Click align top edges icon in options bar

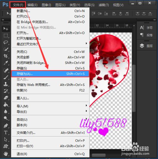93,14
